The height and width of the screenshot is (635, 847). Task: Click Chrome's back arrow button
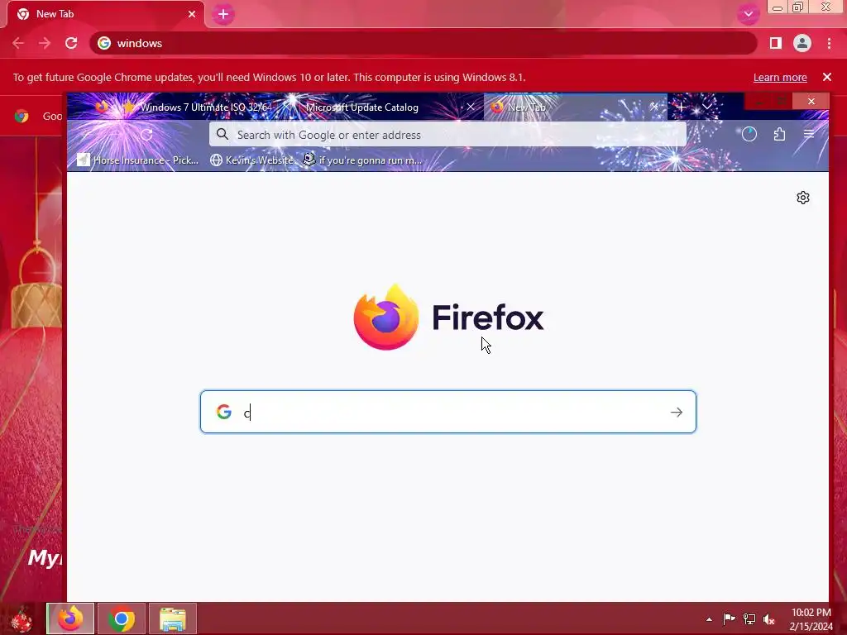[x=18, y=43]
